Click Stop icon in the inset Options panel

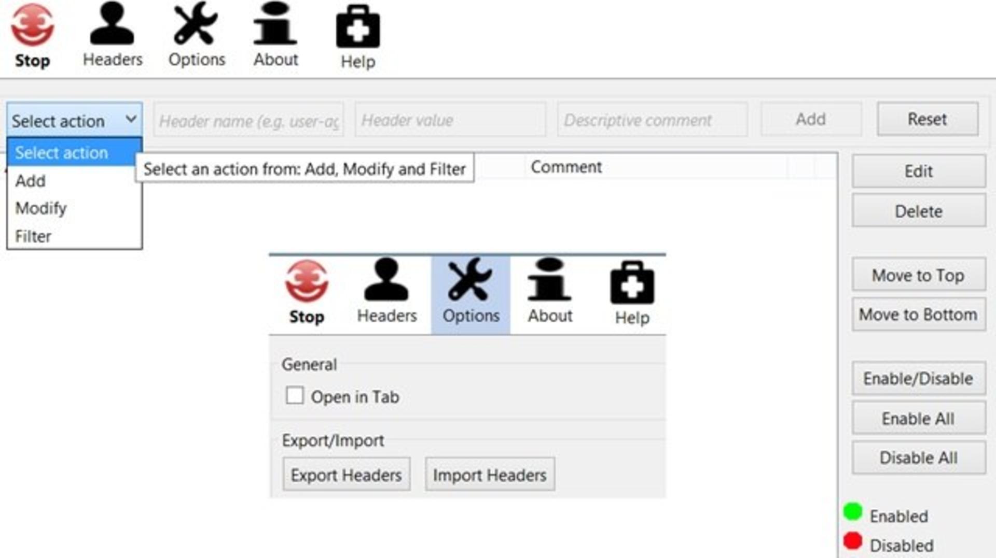(x=307, y=280)
